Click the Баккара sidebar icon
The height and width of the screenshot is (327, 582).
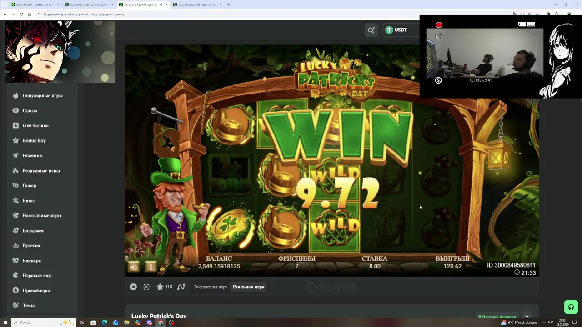[16, 260]
